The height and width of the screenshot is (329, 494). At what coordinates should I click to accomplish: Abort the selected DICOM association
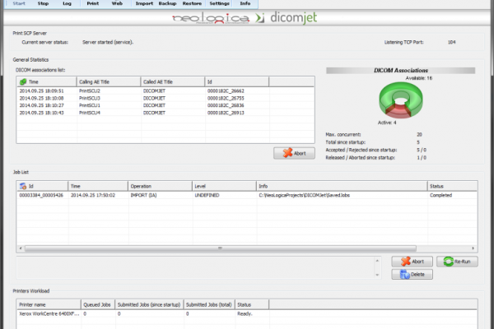pyautogui.click(x=293, y=153)
